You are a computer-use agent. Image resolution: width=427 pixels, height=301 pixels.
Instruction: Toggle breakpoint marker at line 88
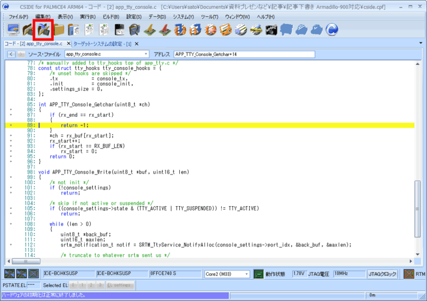coord(11,126)
